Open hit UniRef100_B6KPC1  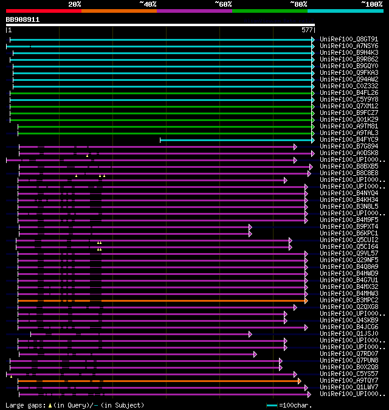349,233
